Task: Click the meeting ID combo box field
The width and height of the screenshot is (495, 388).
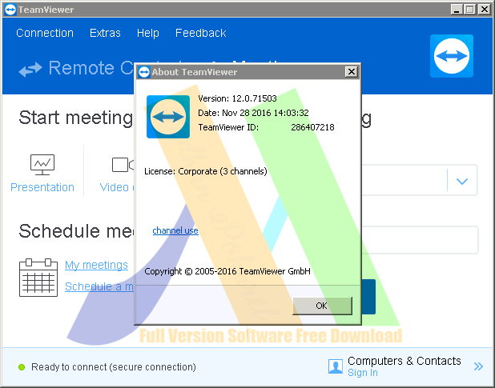Action: (x=420, y=180)
